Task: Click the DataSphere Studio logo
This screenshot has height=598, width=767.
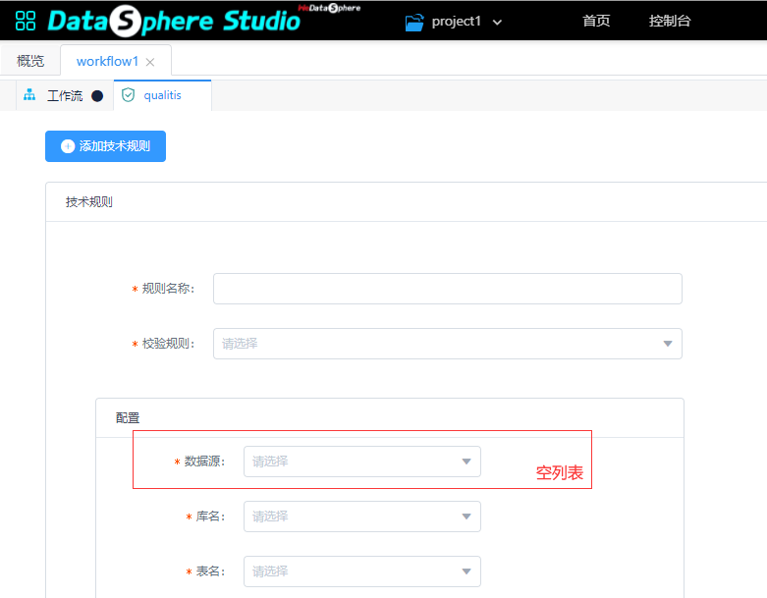Action: 174,21
